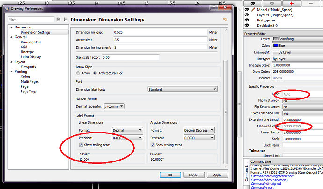Select the Arrow radio button
Screen dimensions: 323x189
pyautogui.click(x=78, y=73)
